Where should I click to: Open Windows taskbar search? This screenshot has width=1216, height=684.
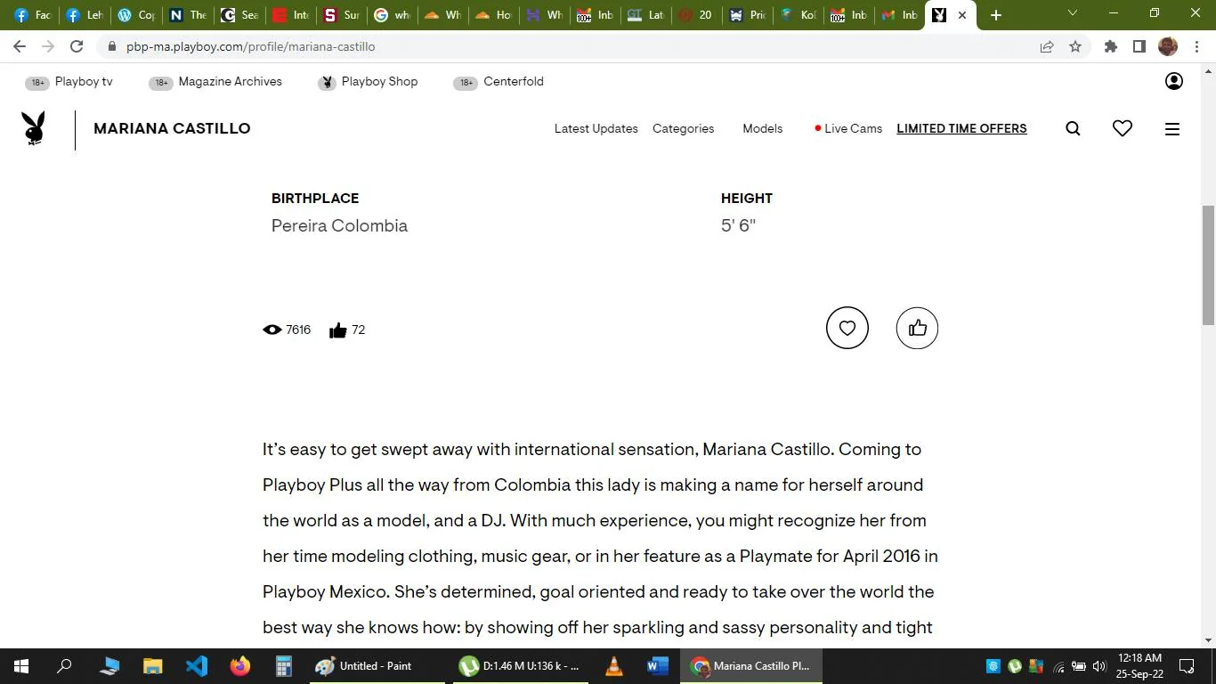pos(64,666)
